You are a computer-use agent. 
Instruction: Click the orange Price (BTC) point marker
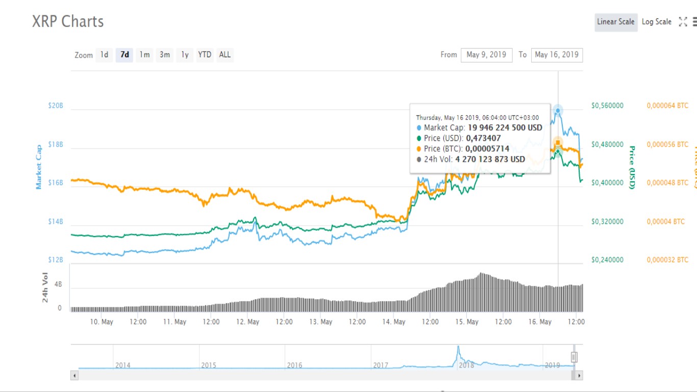pyautogui.click(x=558, y=142)
